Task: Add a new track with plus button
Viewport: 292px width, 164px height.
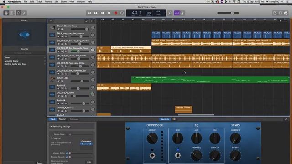Action: coord(51,21)
